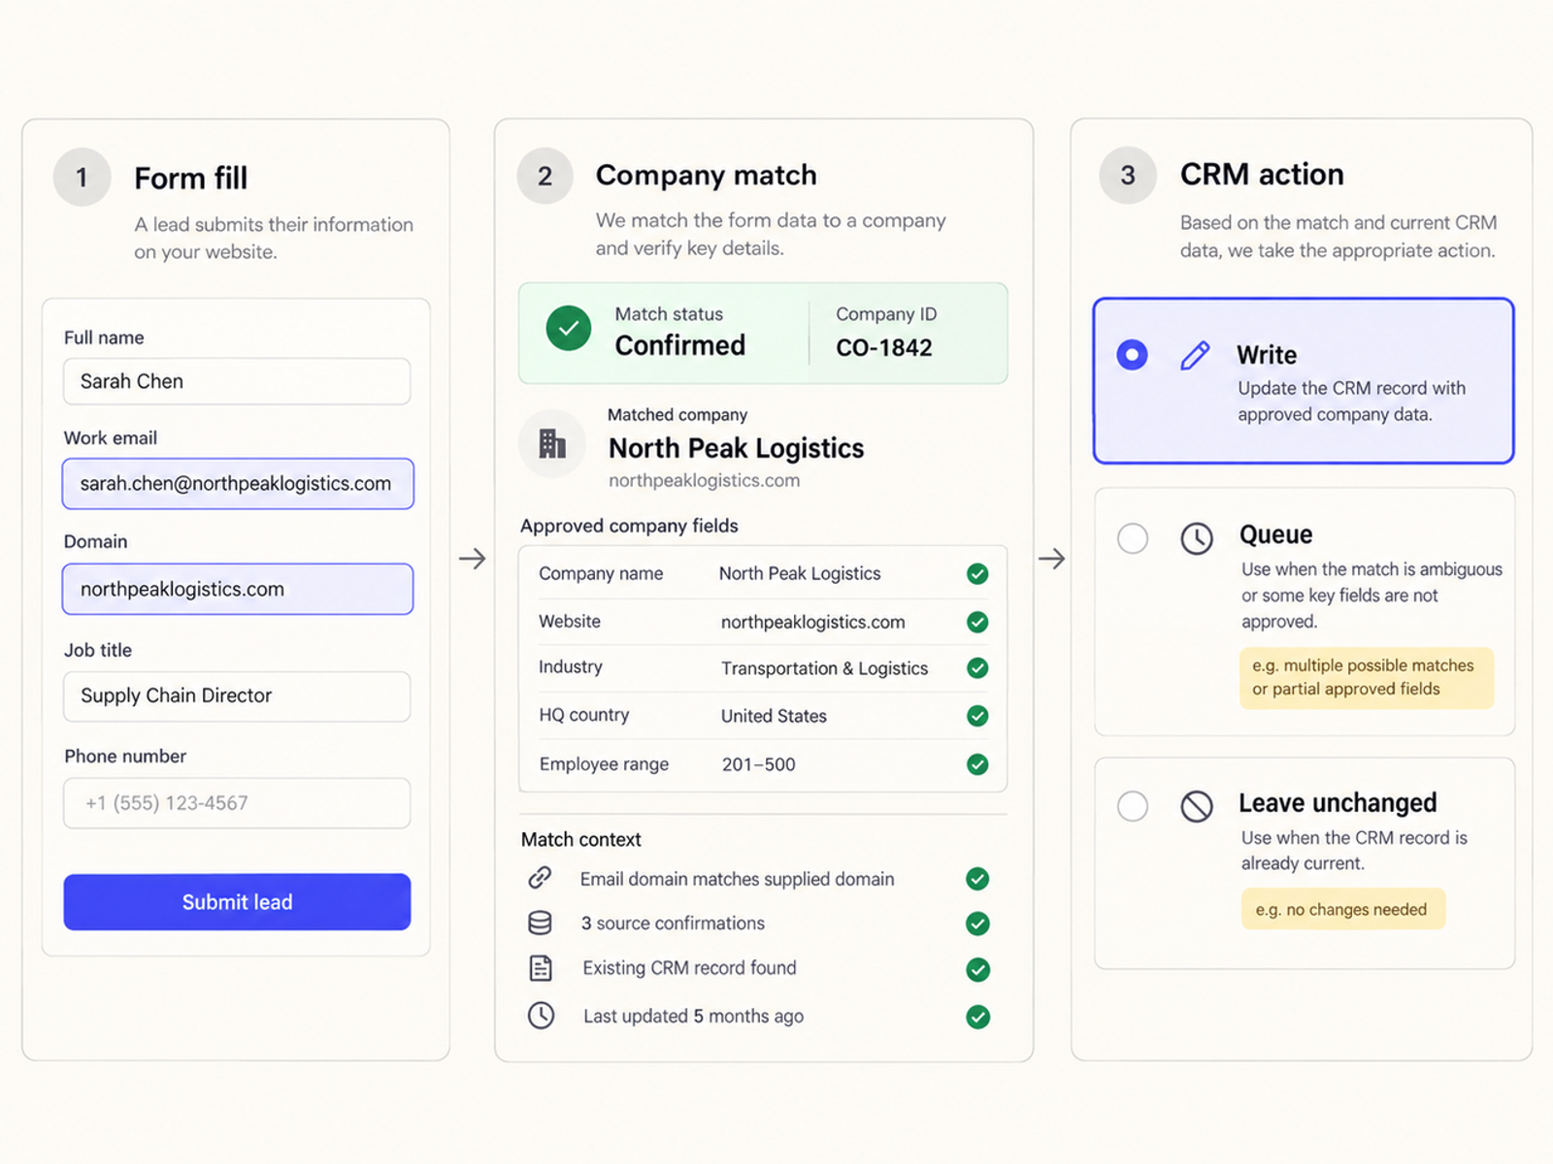Click the Approved company fields heading
The image size is (1553, 1164).
click(x=629, y=526)
